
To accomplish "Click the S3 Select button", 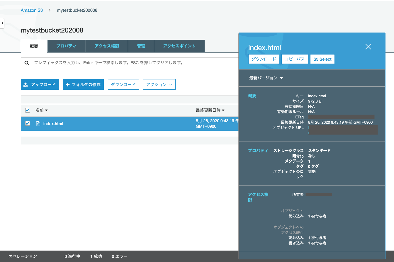I will point(322,59).
